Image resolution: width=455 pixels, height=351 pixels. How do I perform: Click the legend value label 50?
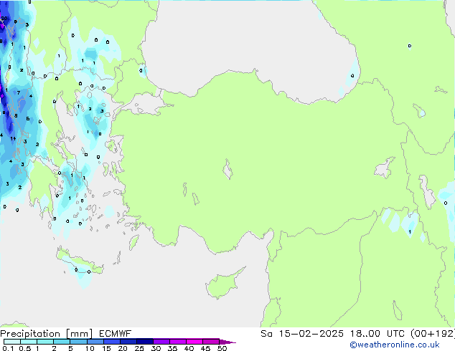pyautogui.click(x=222, y=348)
